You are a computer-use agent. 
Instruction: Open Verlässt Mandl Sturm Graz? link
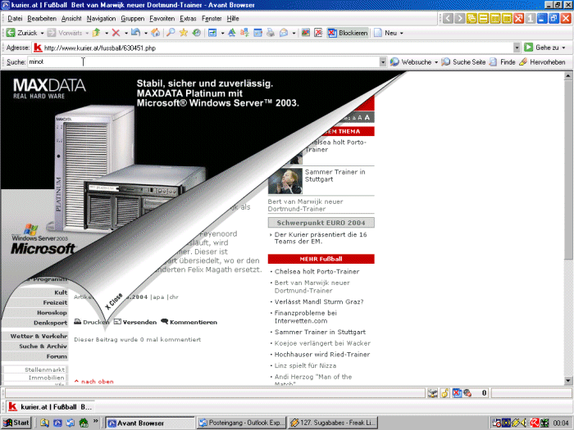(319, 301)
